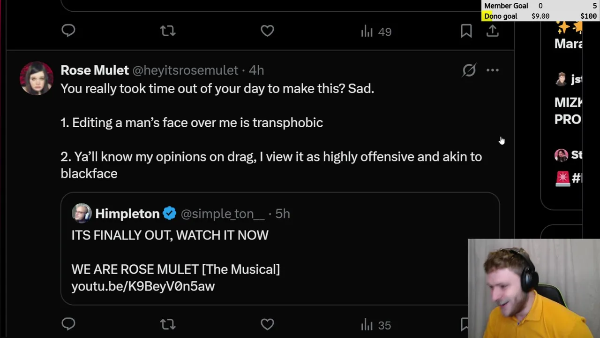Viewport: 600px width, 338px height.
Task: Retweet Rose Mulet's post
Action: 167,324
